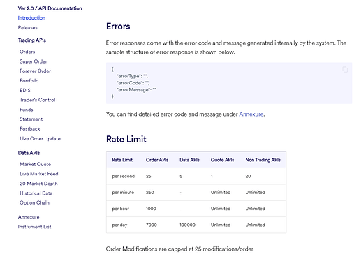Open the EDIS page
Image resolution: width=361 pixels, height=259 pixels.
tap(25, 90)
